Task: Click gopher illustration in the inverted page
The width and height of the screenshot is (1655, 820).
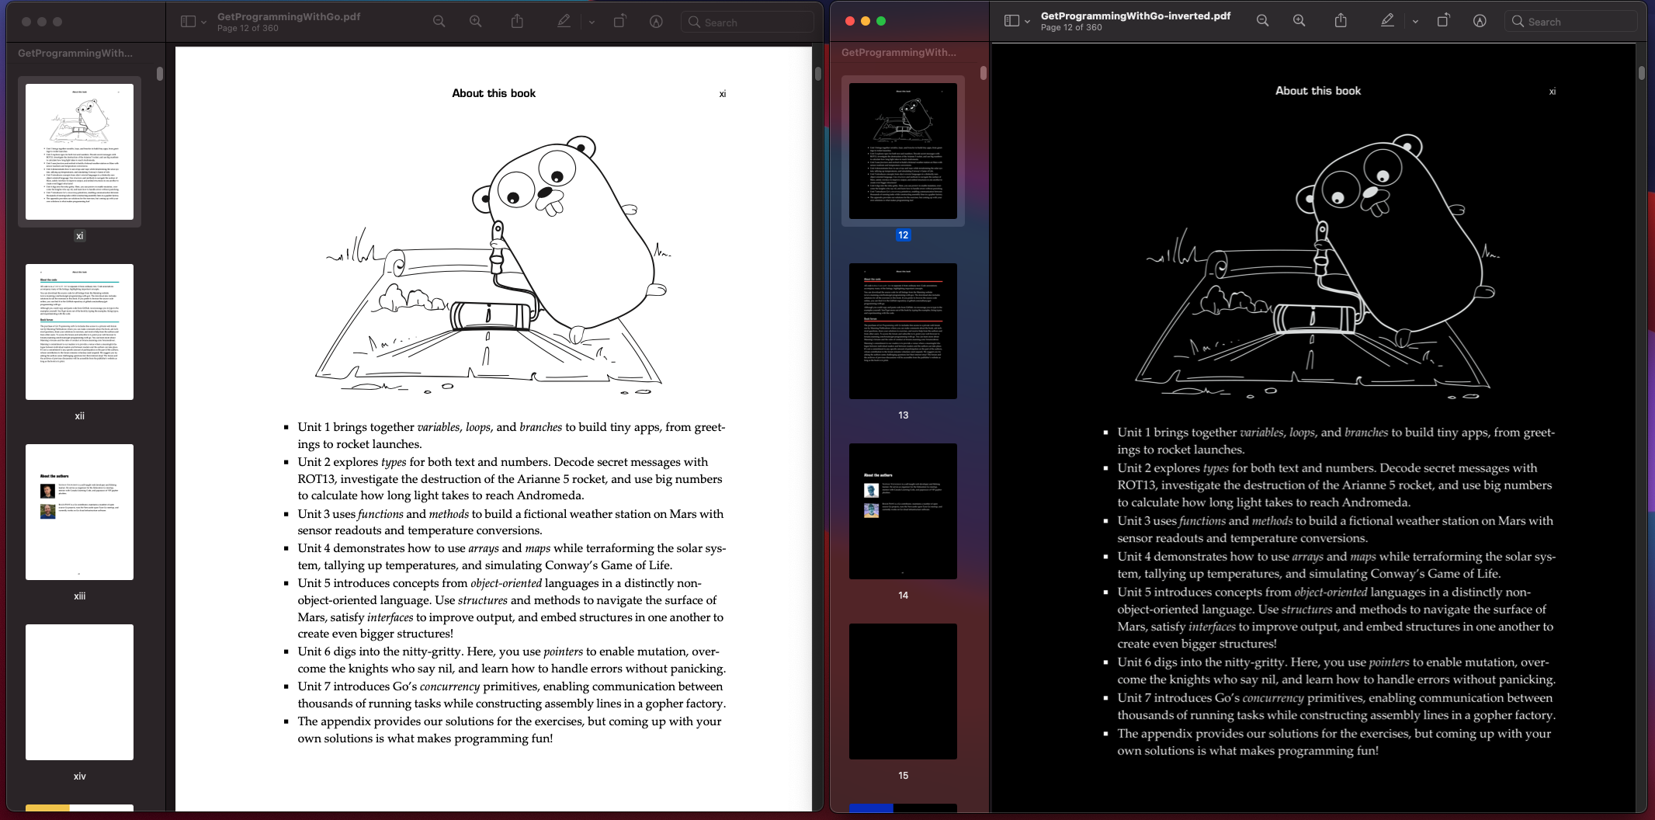Action: tap(1318, 266)
